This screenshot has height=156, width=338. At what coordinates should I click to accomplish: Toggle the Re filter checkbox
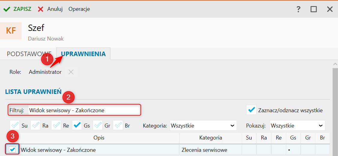[56, 125]
